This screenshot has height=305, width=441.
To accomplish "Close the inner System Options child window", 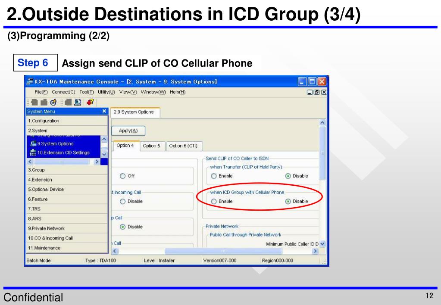I will [x=324, y=92].
